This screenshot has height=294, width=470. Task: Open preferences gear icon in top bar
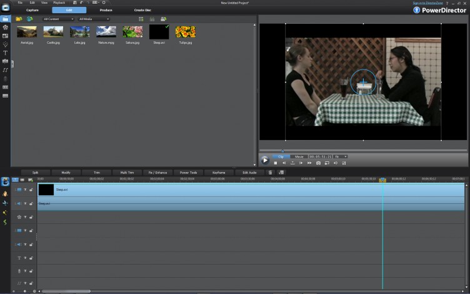[x=104, y=3]
